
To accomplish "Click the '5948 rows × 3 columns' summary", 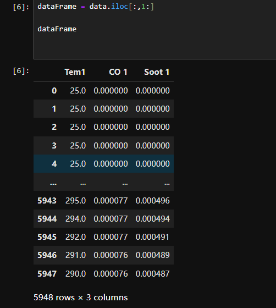I will tap(81, 298).
